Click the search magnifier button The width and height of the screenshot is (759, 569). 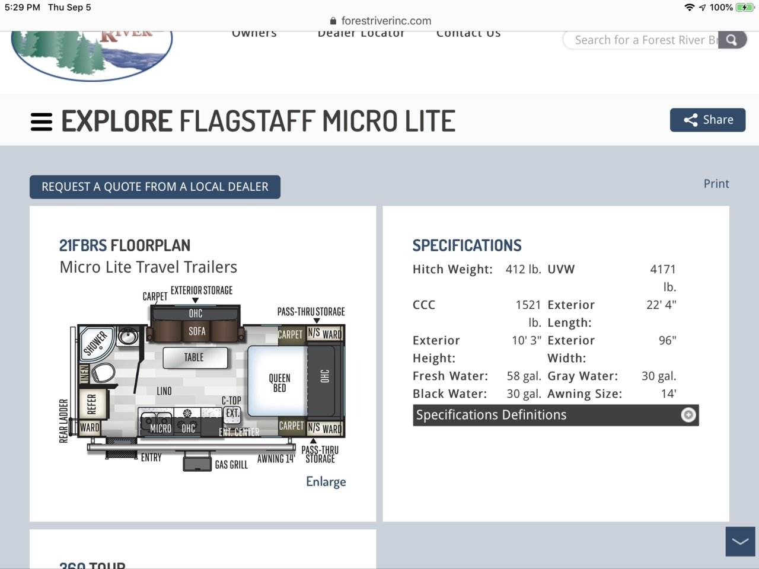[732, 40]
